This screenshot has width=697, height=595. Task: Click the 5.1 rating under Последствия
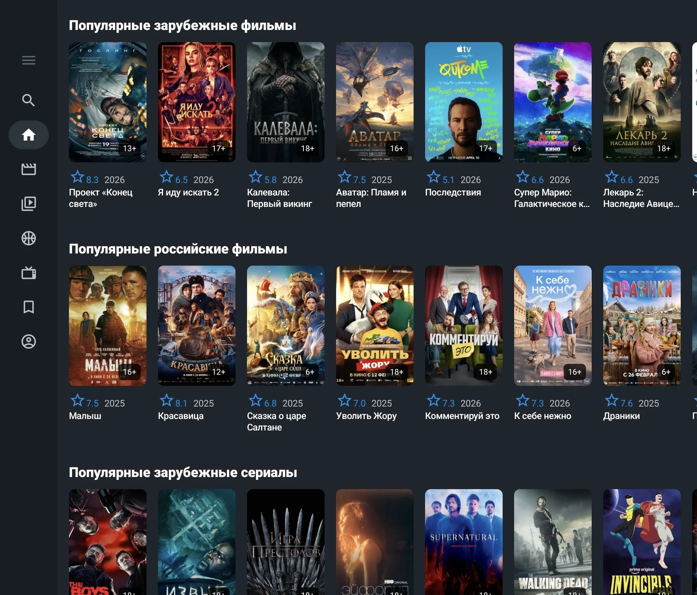[x=448, y=180]
